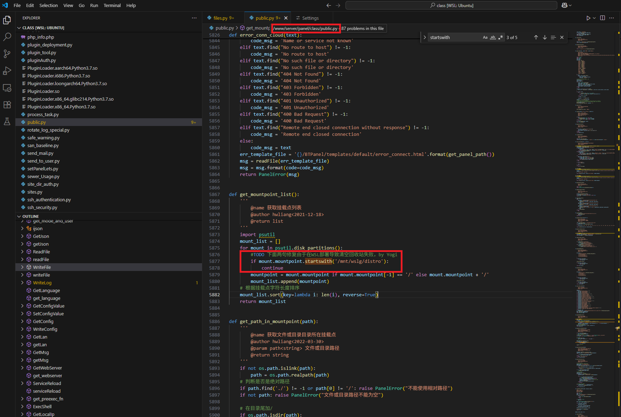Image resolution: width=621 pixels, height=417 pixels.
Task: Switch to the files.py tab
Action: (223, 18)
